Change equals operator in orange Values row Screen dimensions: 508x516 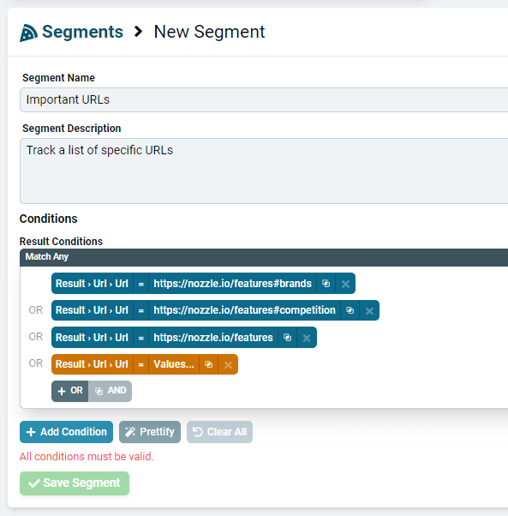(x=141, y=364)
